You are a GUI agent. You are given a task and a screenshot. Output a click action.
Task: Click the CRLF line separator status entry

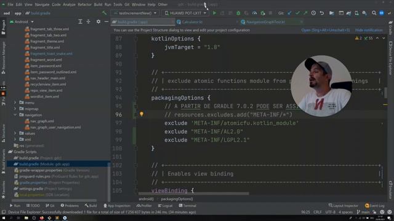(318, 212)
